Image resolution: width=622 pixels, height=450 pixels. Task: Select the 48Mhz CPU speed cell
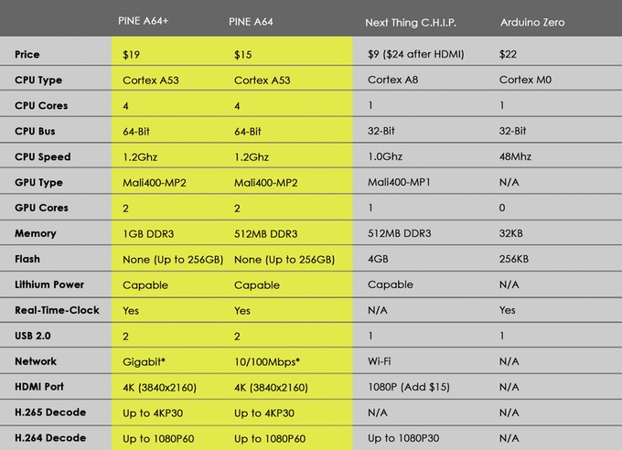[x=517, y=156]
